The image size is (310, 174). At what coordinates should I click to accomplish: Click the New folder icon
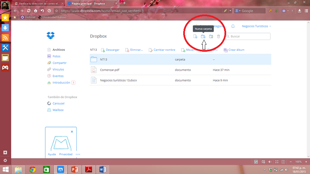point(203,36)
